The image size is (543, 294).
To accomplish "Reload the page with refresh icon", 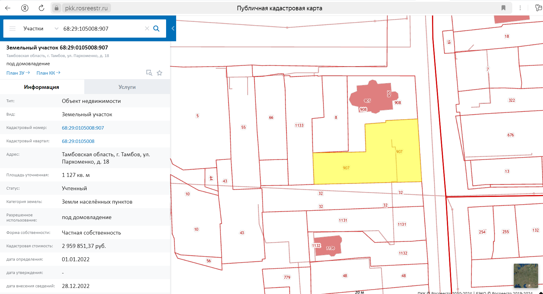I will click(42, 8).
